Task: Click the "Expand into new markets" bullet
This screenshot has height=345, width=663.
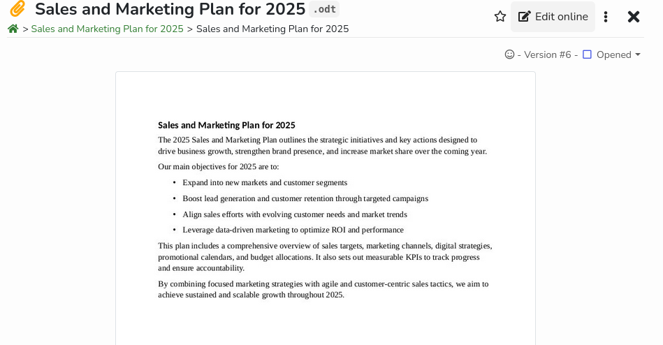Action: tap(265, 182)
